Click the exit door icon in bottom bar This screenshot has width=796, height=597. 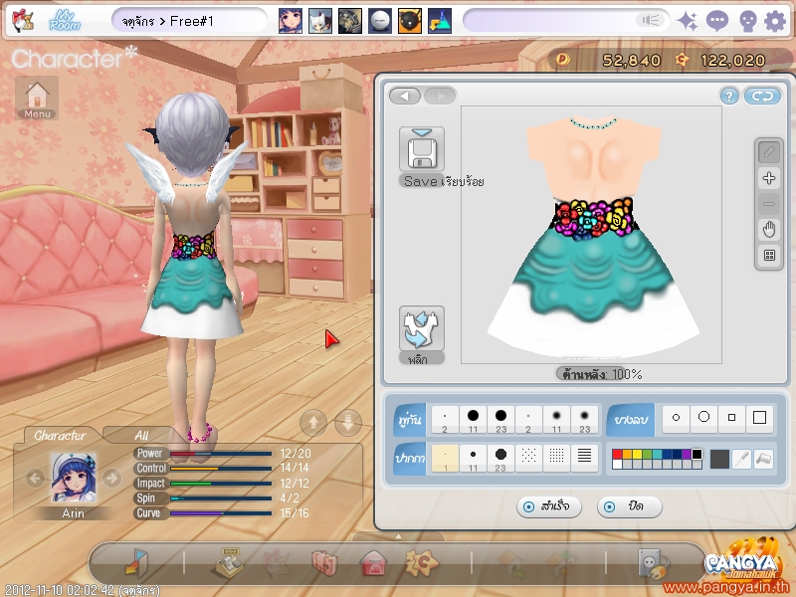135,563
